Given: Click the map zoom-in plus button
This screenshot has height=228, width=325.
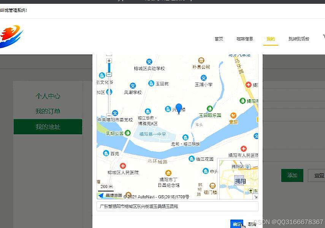Looking at the screenshot, I should pyautogui.click(x=109, y=61).
